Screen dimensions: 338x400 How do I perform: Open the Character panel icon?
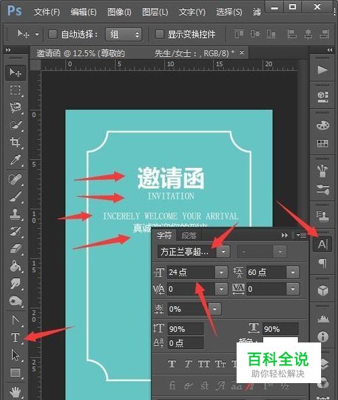[322, 244]
